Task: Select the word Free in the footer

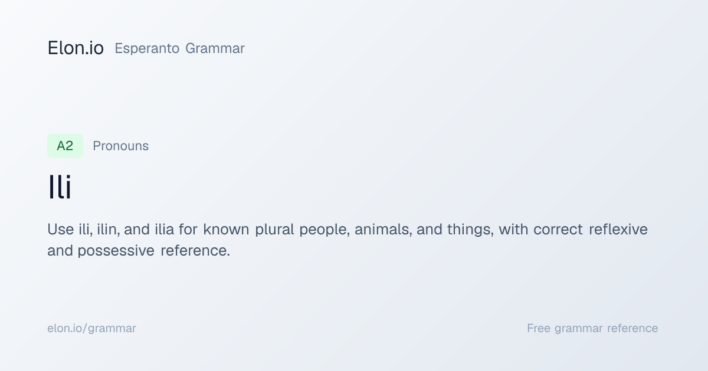Action: pyautogui.click(x=538, y=328)
